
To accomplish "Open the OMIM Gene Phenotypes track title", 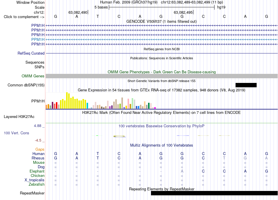I will click(x=162, y=72).
